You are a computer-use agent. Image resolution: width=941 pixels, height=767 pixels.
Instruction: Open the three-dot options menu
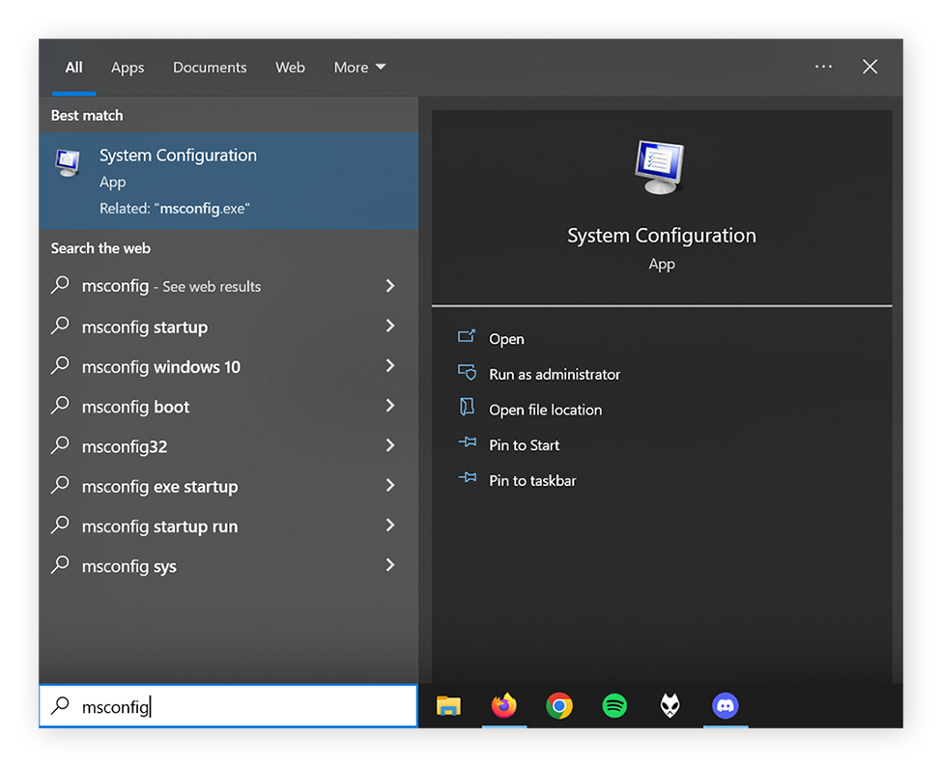823,67
